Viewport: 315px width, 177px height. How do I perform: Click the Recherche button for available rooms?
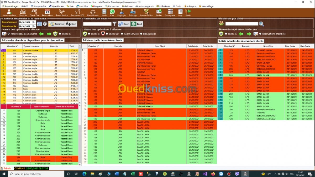[x=56, y=24]
